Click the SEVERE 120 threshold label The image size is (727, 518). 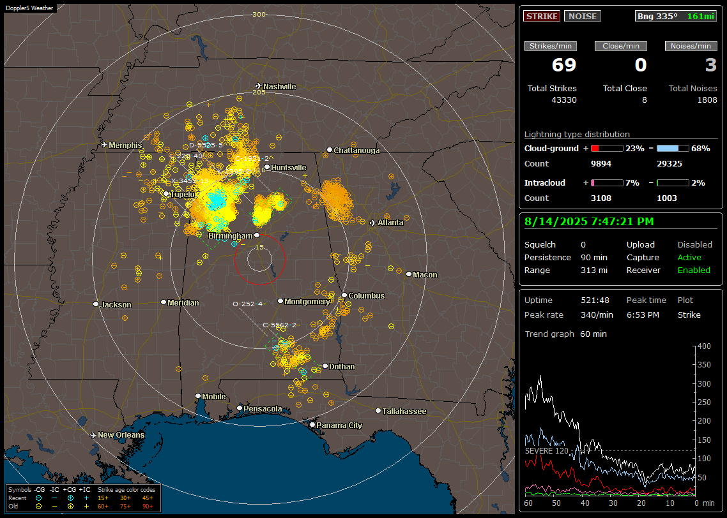coord(546,451)
